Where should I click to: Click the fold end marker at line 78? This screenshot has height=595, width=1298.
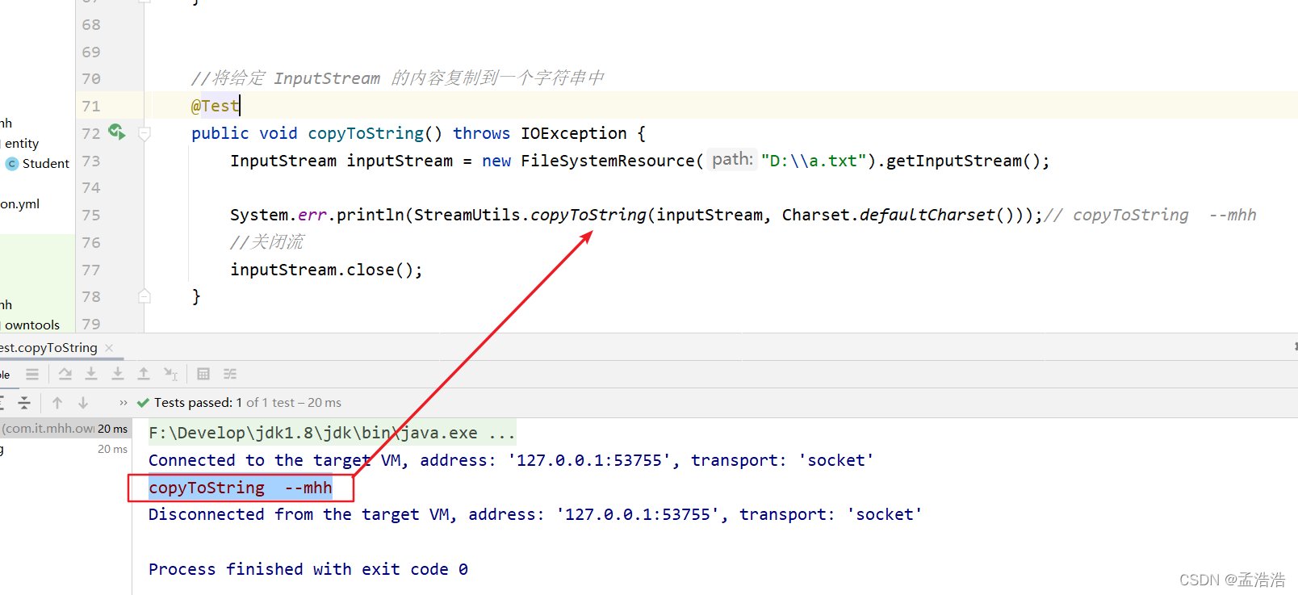(144, 296)
